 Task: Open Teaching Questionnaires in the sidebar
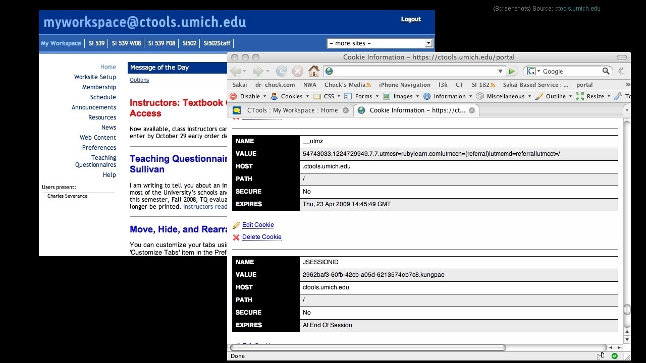tap(96, 161)
